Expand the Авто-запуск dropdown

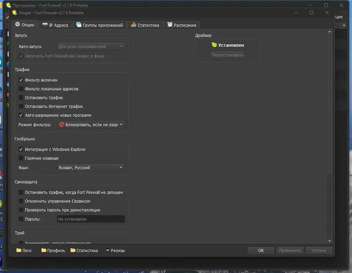(x=91, y=47)
